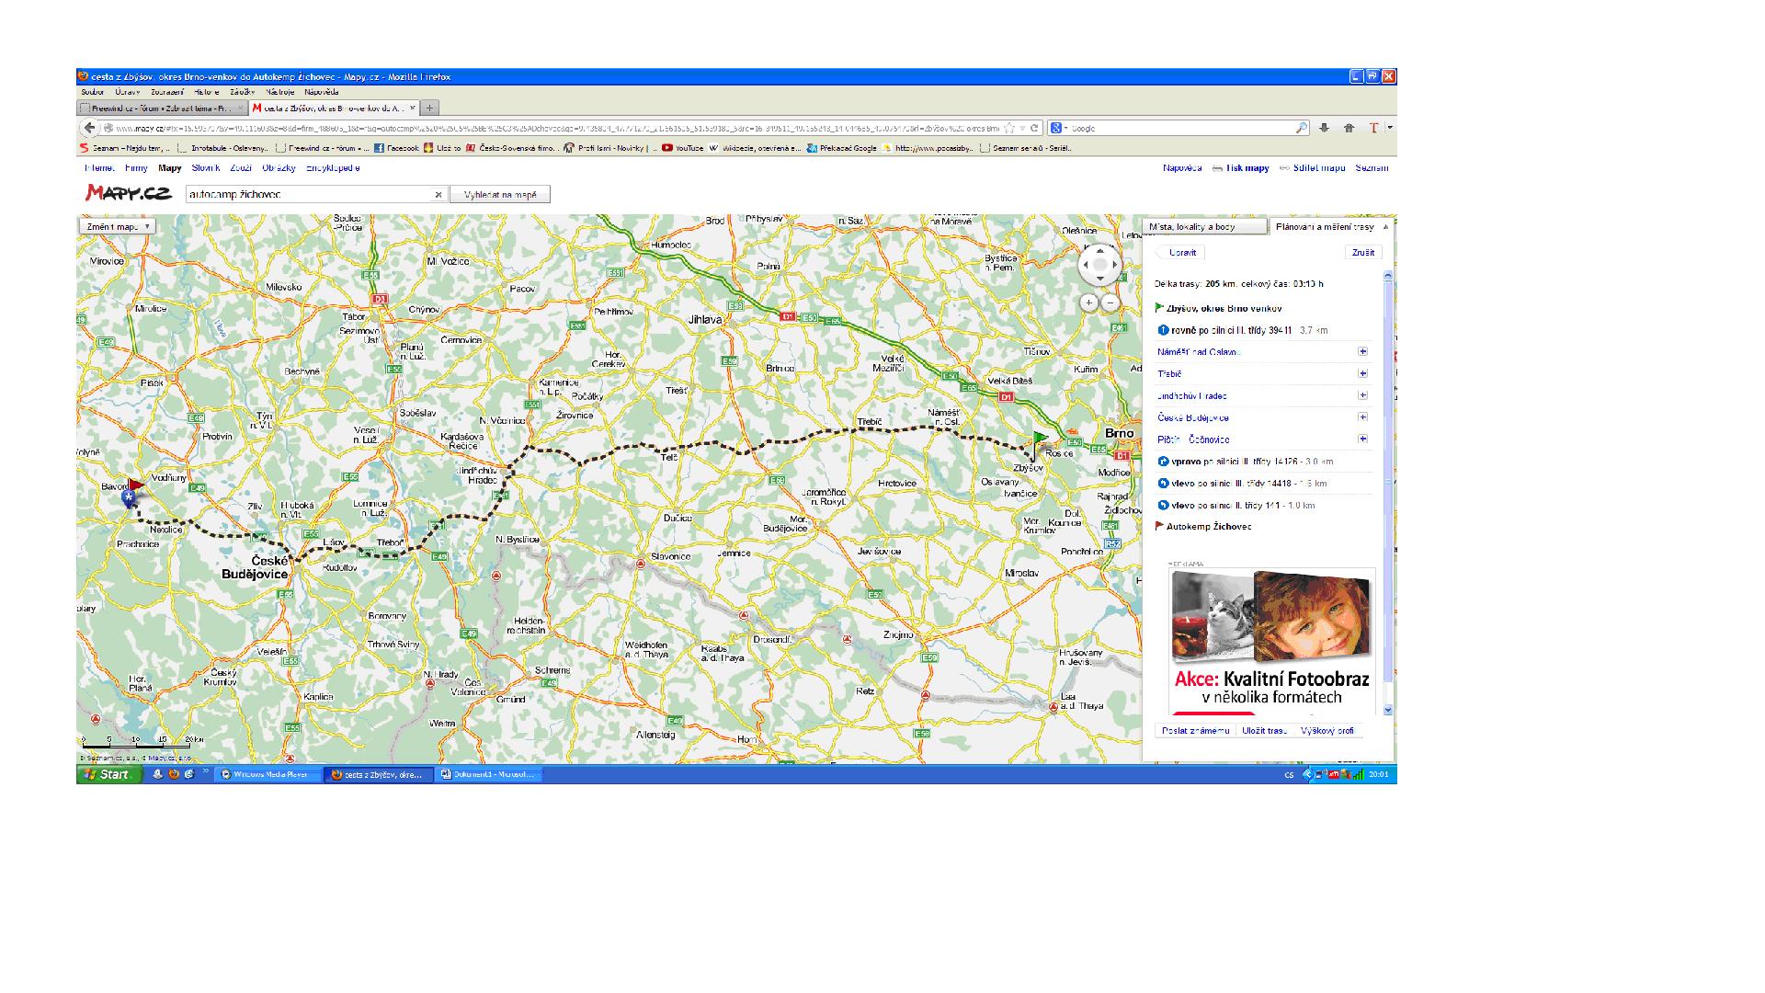Reload the page with the refresh icon
1765x993 pixels.
pyautogui.click(x=1034, y=129)
